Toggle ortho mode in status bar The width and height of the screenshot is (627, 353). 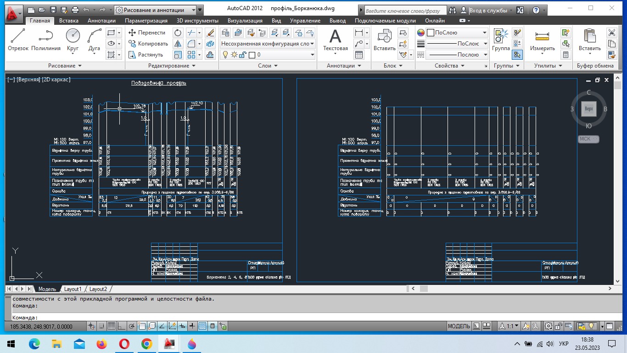[x=121, y=326]
